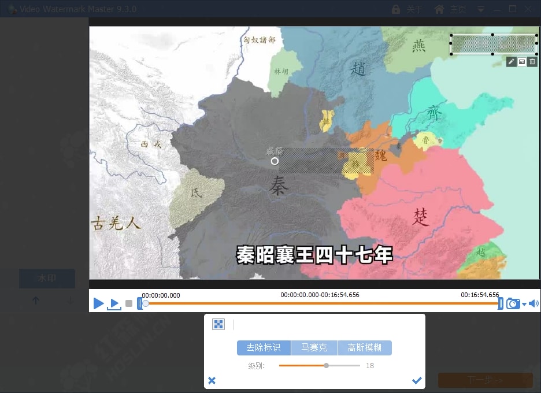Viewport: 541px width, 393px height.
Task: Maximize the Video Watermark Master window
Action: coord(513,9)
